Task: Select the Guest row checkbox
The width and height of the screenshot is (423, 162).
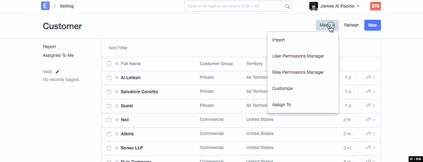Action: 109,106
